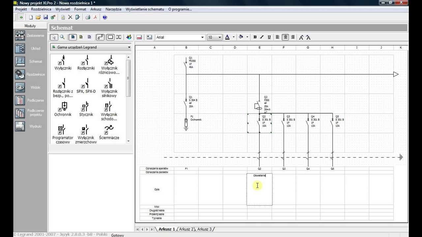Open help via the question mark icon
The height and width of the screenshot is (237, 422).
tap(105, 17)
